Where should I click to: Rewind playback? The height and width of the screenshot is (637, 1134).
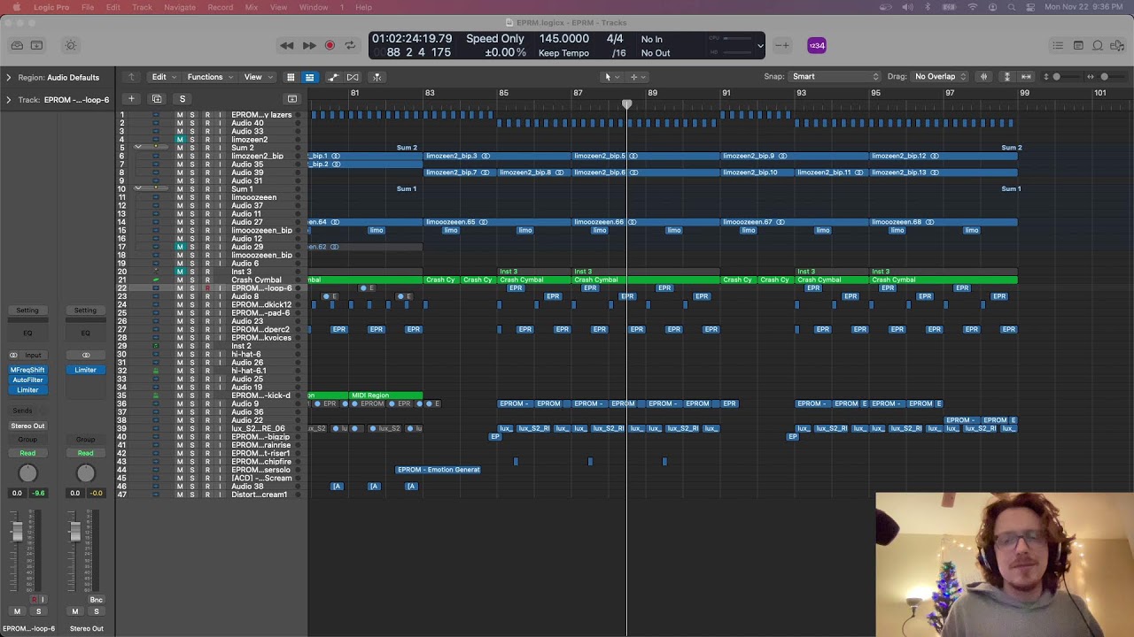coord(286,45)
